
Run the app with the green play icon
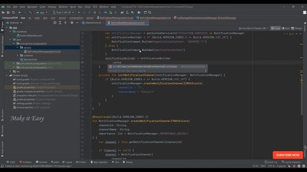coord(79,12)
